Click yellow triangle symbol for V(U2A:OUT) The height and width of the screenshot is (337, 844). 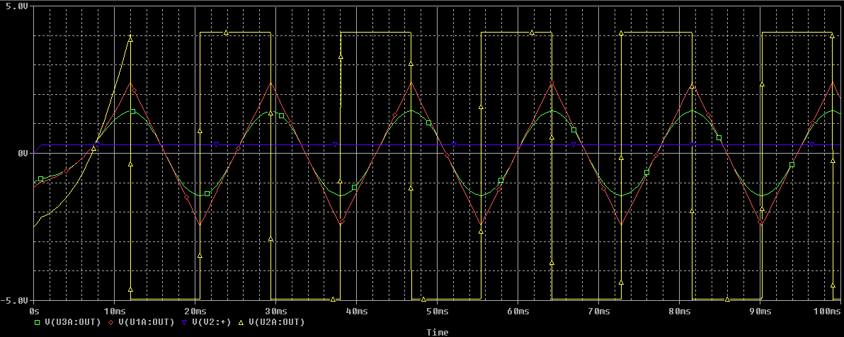click(x=241, y=322)
